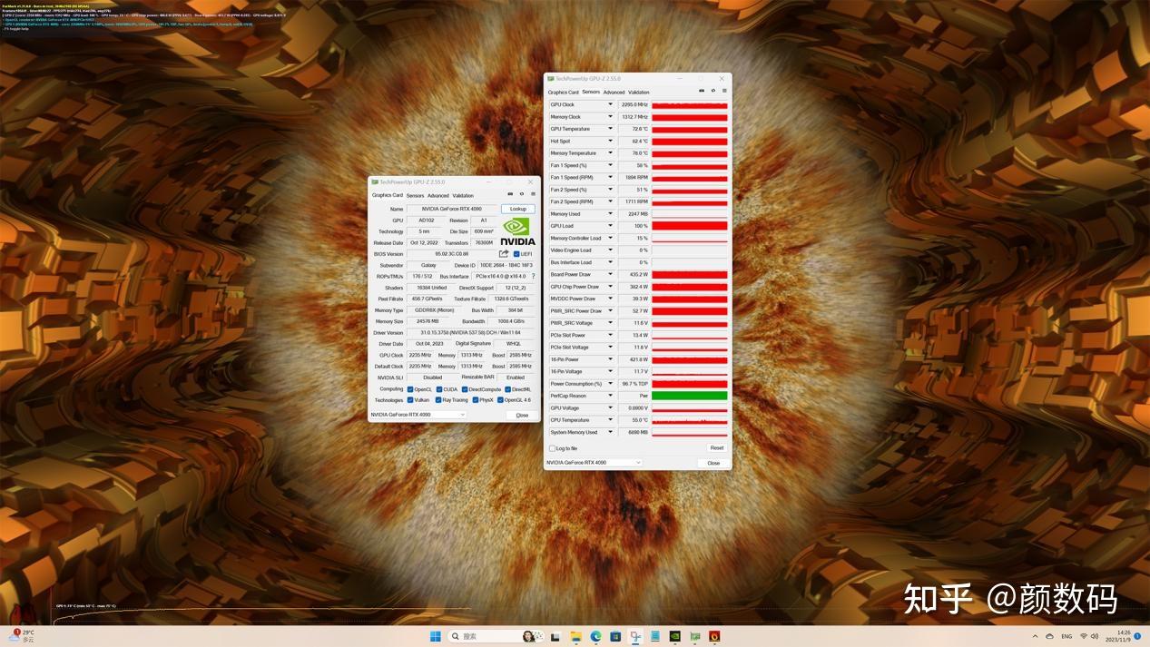Click the taskbar search box
The width and height of the screenshot is (1150, 647).
point(495,636)
